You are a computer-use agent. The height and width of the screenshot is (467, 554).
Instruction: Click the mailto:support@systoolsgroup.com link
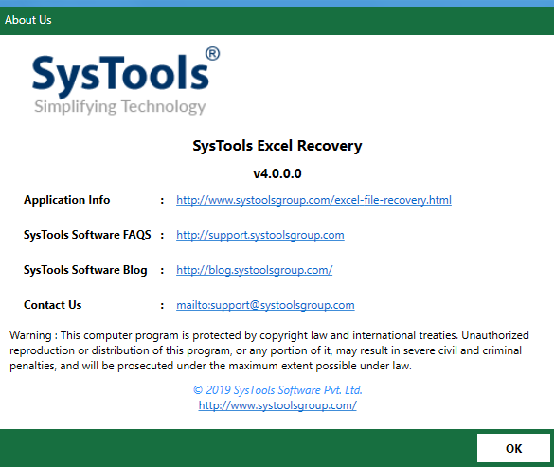point(265,305)
